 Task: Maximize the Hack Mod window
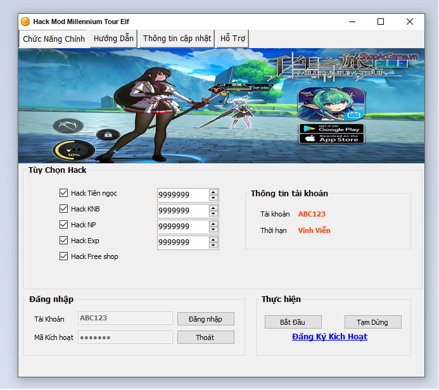pyautogui.click(x=381, y=22)
